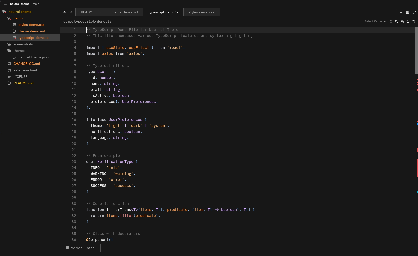Click the editor vertical scrollbar thumb
The height and width of the screenshot is (256, 418).
click(416, 50)
